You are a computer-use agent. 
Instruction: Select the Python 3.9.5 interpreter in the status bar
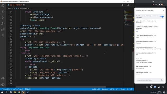[12, 89]
